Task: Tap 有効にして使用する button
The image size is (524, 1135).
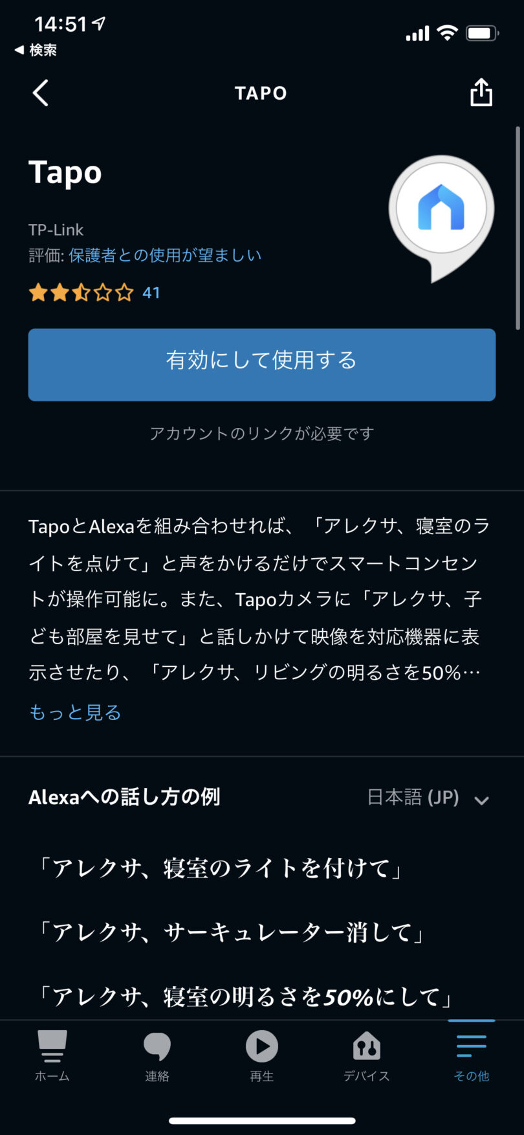Action: coord(262,365)
